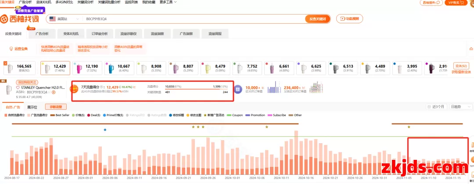Select variant card showing 6,661 (4.00%)

tap(278, 68)
